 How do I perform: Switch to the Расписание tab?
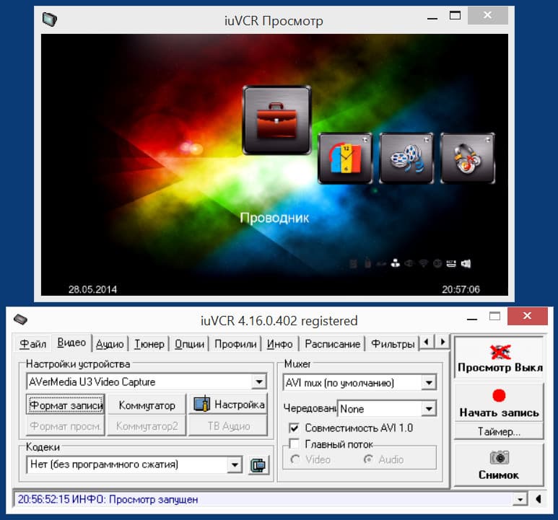click(x=332, y=344)
